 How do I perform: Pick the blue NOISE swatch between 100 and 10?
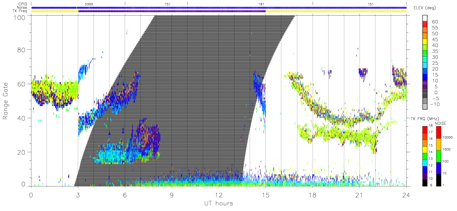coord(438,168)
